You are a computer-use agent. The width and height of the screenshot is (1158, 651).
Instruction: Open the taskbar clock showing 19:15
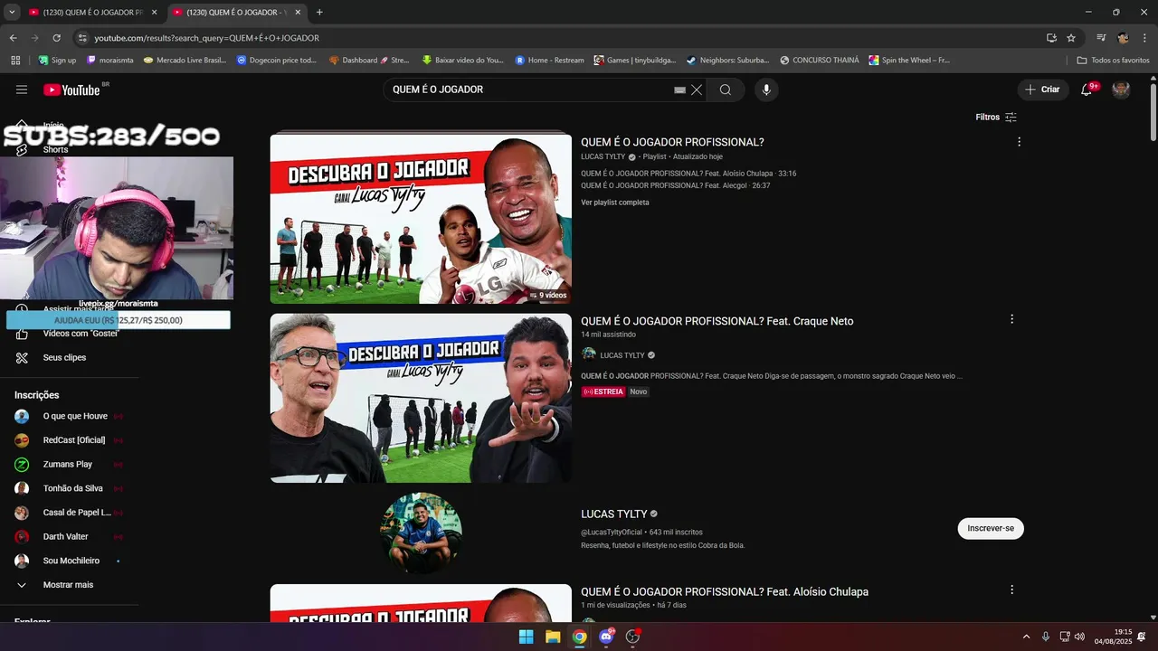pyautogui.click(x=1113, y=637)
